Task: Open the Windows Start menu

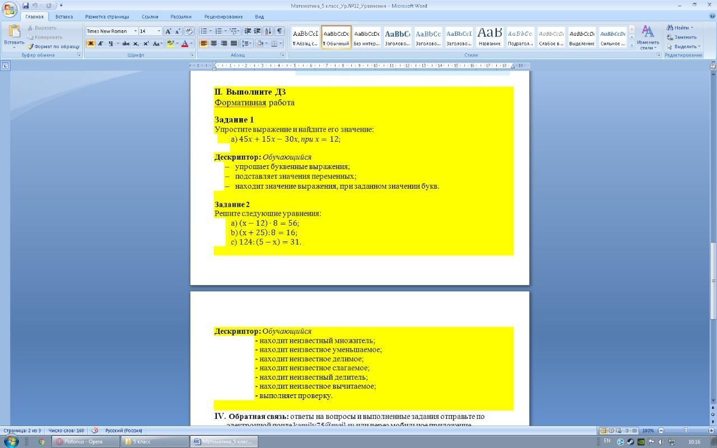Action: point(11,441)
